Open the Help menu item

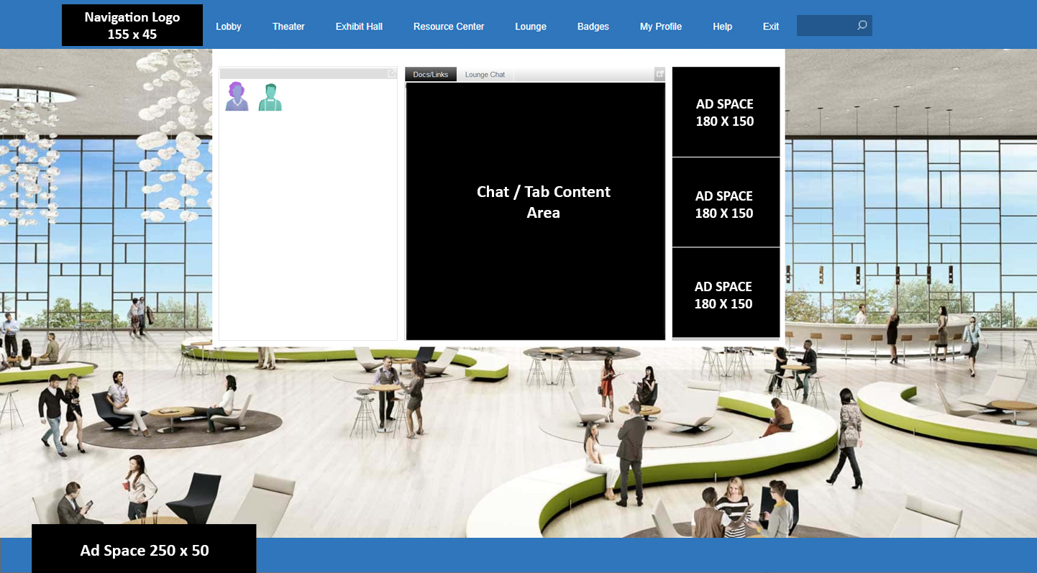click(x=723, y=27)
